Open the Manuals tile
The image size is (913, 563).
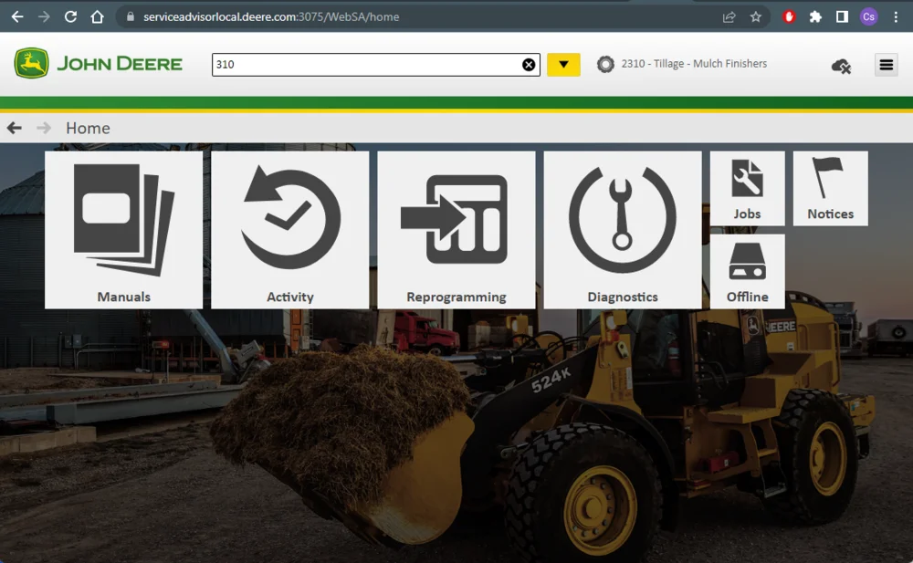123,230
